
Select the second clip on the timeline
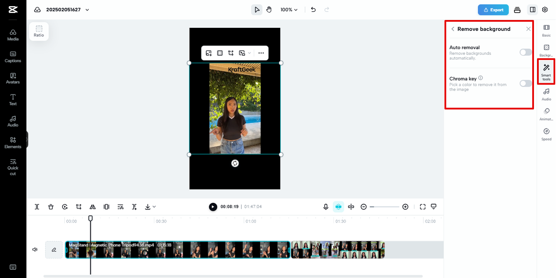(x=338, y=250)
